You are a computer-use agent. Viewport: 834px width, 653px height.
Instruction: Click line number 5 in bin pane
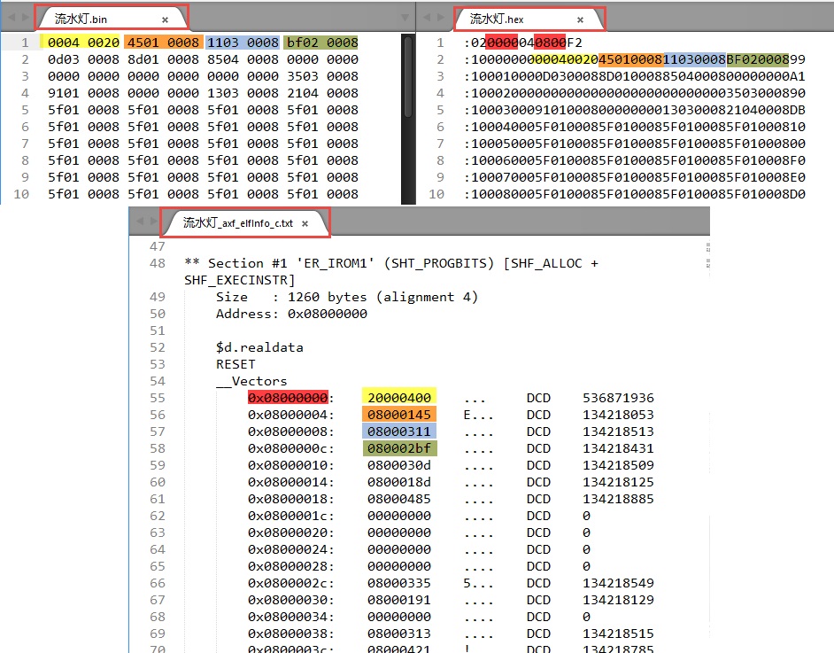coord(25,110)
